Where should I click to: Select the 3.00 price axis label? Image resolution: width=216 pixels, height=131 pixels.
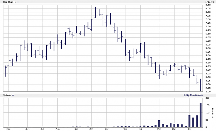[208, 84]
